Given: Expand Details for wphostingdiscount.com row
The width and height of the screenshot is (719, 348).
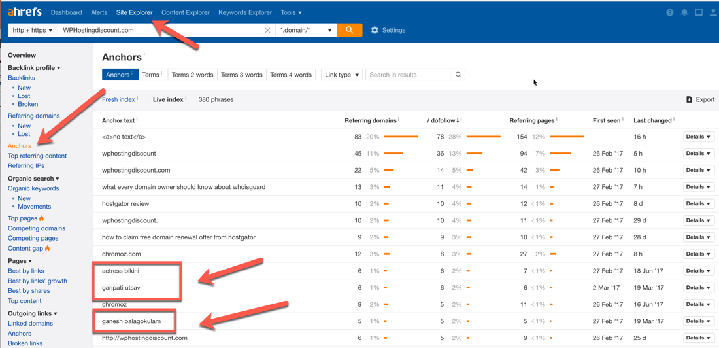Looking at the screenshot, I should (x=699, y=170).
